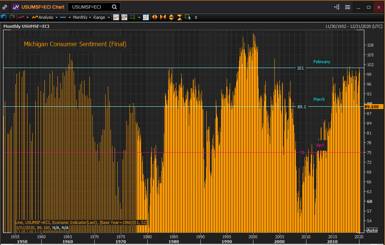Viewport: 385px width, 245px height.
Task: Click the expand horizontally arrows icon
Action: coord(155,17)
